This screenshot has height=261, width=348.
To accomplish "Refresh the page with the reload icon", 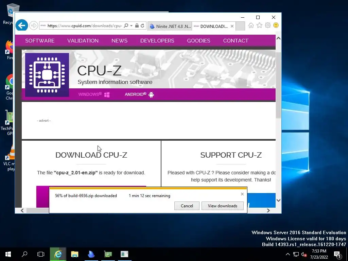I will pos(142,25).
